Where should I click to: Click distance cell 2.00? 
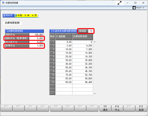[x=64, y=46]
